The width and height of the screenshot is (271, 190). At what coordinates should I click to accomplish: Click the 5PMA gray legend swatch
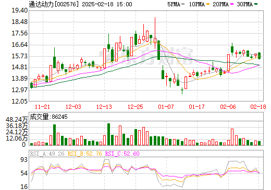tap(183, 4)
